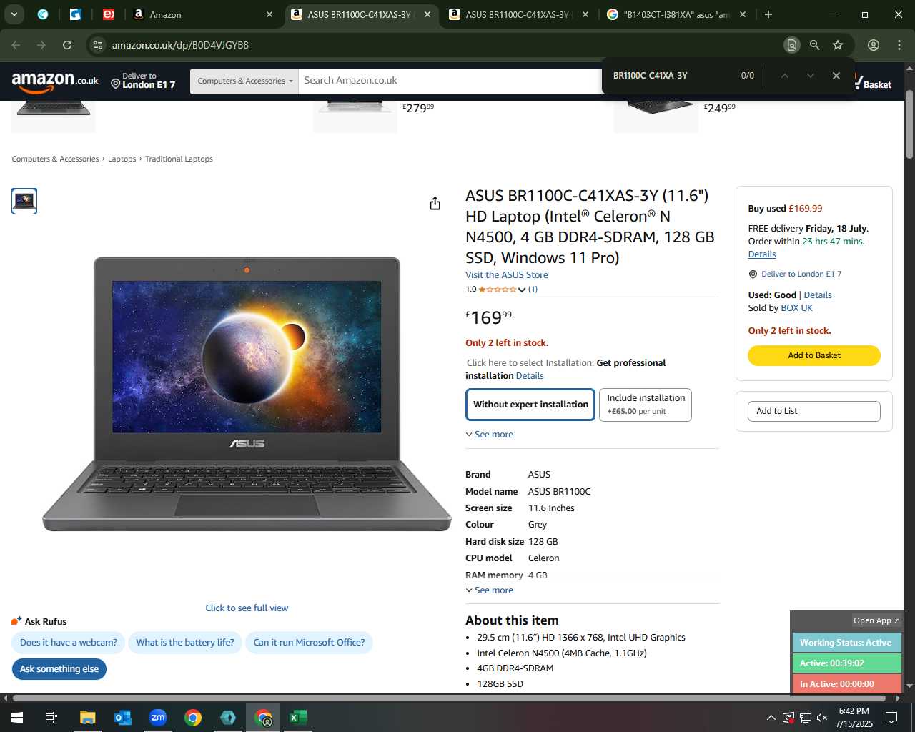Select Without expert installation option
The width and height of the screenshot is (915, 732).
pos(530,405)
